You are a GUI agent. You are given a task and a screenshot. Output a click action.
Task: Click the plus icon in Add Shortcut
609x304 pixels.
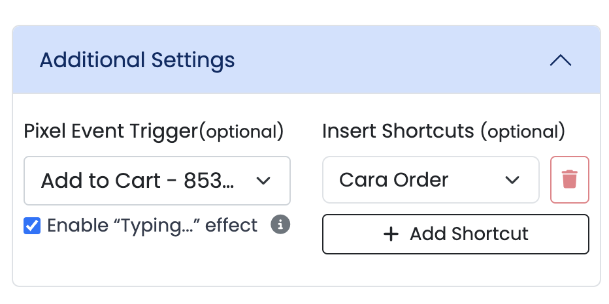391,234
